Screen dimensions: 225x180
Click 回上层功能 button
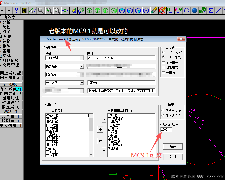point(11,73)
